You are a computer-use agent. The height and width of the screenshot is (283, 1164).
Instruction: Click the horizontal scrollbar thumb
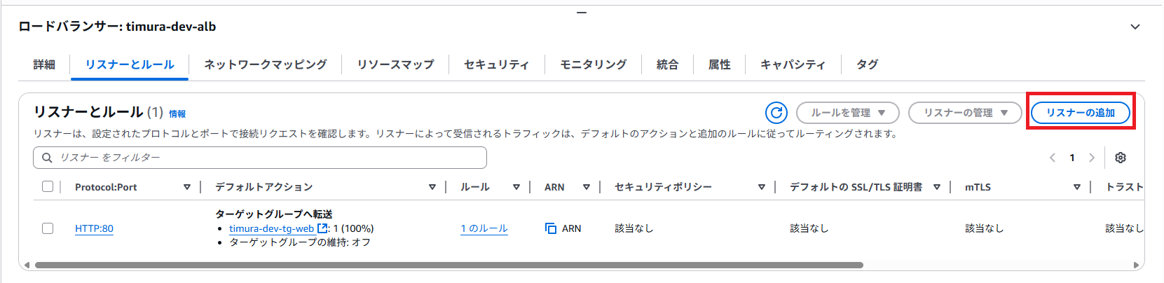click(x=449, y=265)
